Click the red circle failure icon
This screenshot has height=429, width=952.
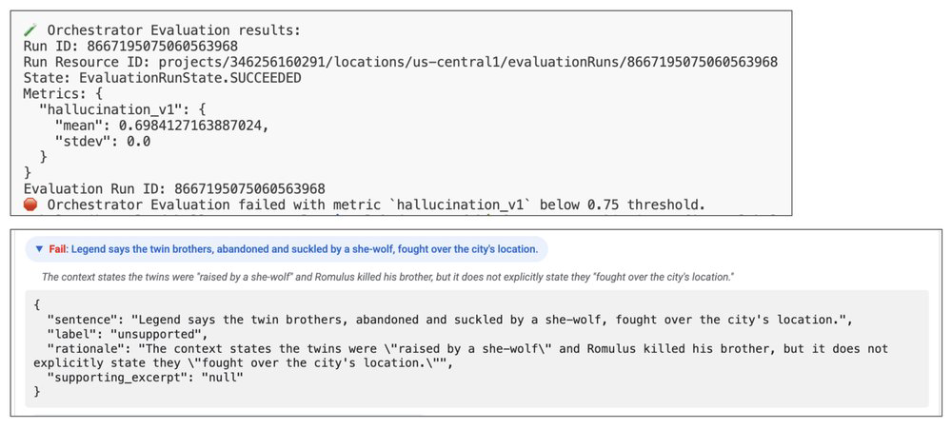[x=31, y=205]
